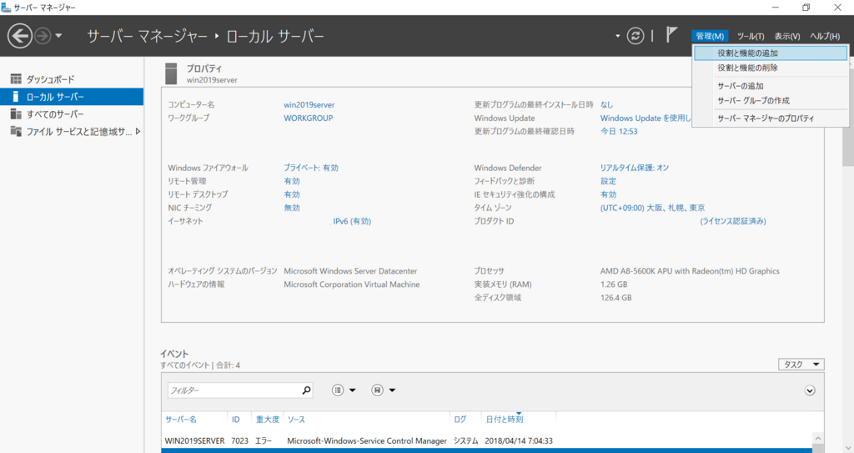Select the WIN2019SERVER 7023 event row
Screen dimensions: 854x453
coord(486,440)
